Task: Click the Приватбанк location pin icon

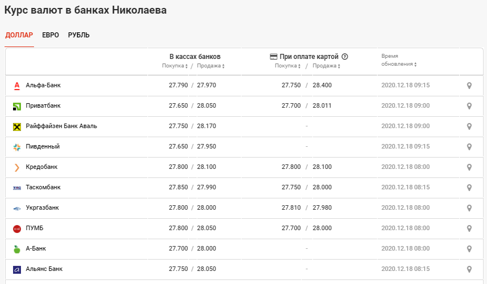Action: 469,106
